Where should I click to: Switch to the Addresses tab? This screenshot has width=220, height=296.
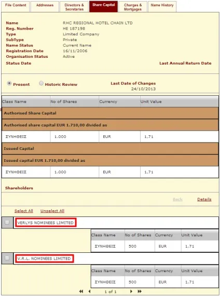pyautogui.click(x=45, y=6)
